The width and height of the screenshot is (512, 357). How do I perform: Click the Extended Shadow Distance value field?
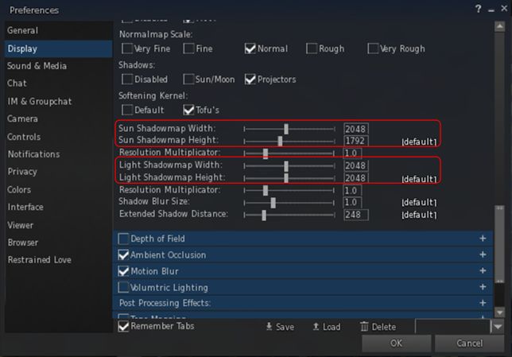pos(355,215)
